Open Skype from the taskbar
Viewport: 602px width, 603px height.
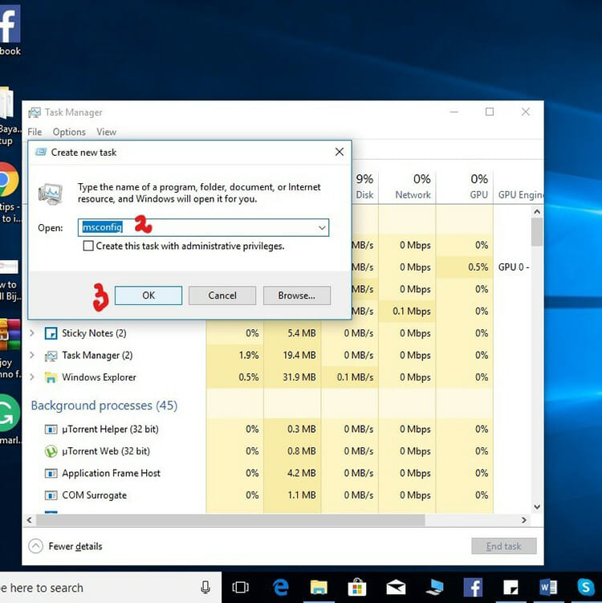pyautogui.click(x=586, y=587)
